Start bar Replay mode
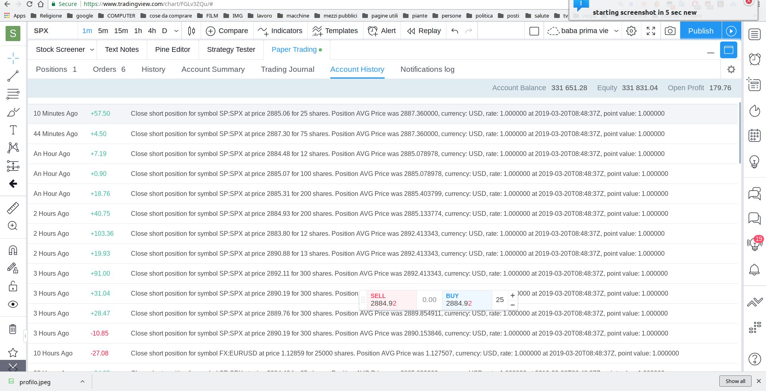Image resolution: width=766 pixels, height=391 pixels. tap(424, 31)
